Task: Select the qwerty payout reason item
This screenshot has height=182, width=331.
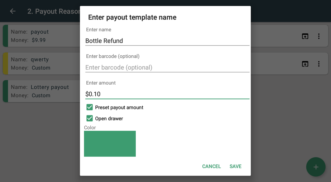Action: 42,63
